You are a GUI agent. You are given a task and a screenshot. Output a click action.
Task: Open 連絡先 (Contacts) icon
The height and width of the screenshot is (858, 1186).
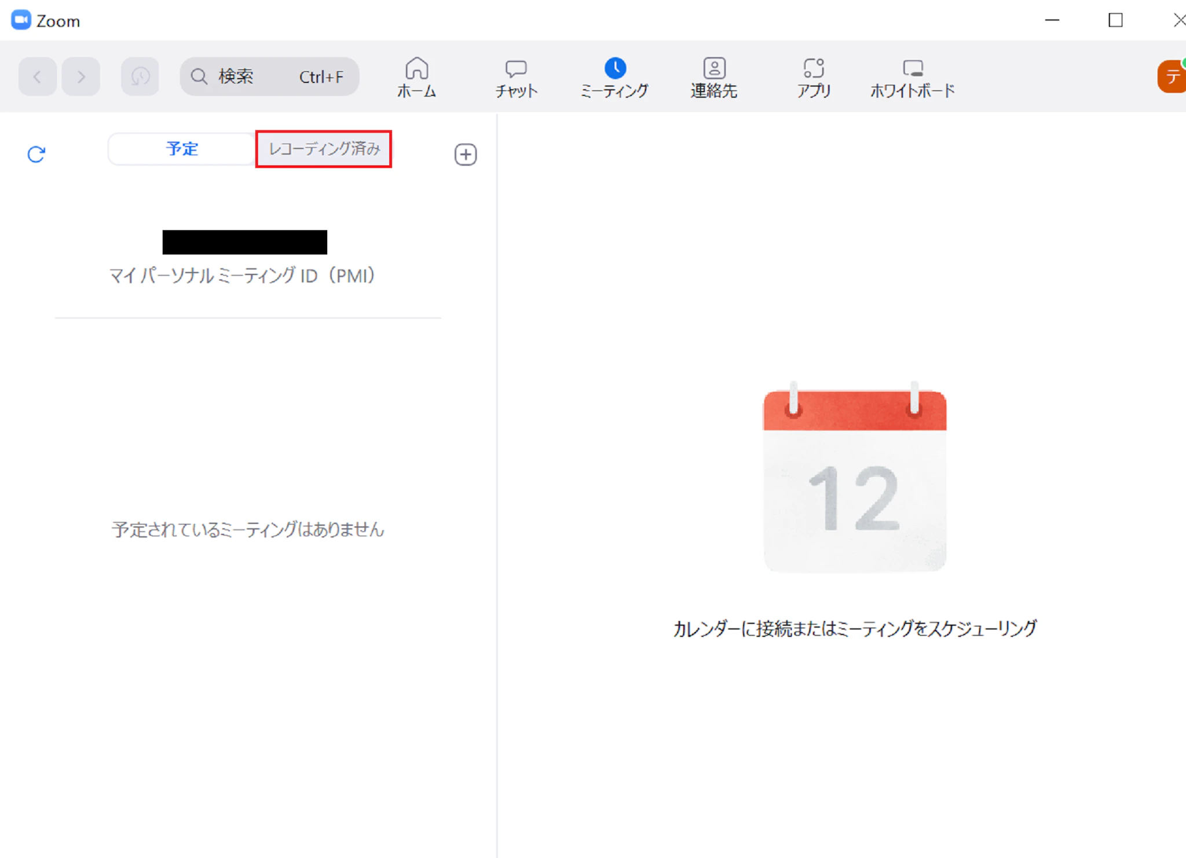(x=714, y=68)
